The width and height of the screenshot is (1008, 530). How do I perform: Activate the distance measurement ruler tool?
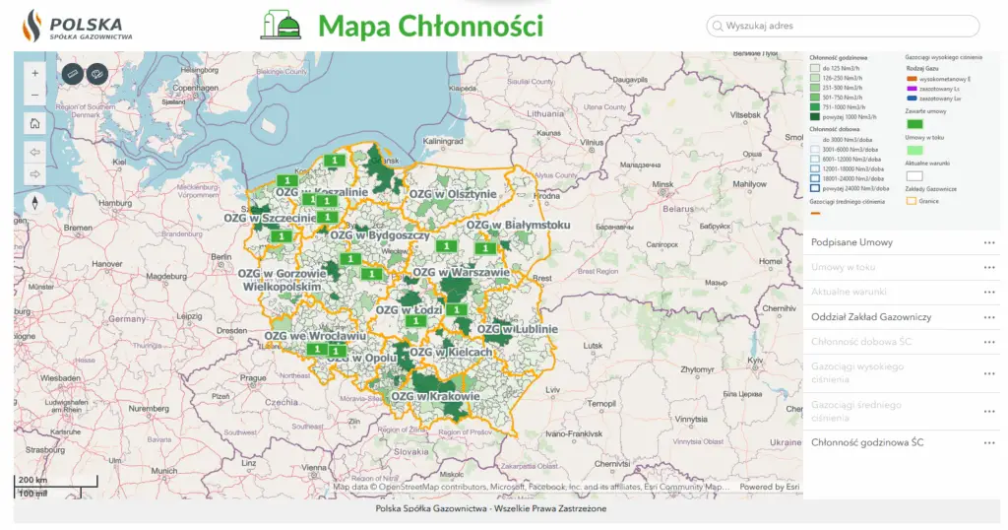tap(72, 73)
